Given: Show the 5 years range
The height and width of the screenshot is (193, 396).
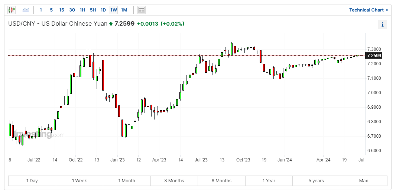Looking at the screenshot, I should (x=316, y=181).
